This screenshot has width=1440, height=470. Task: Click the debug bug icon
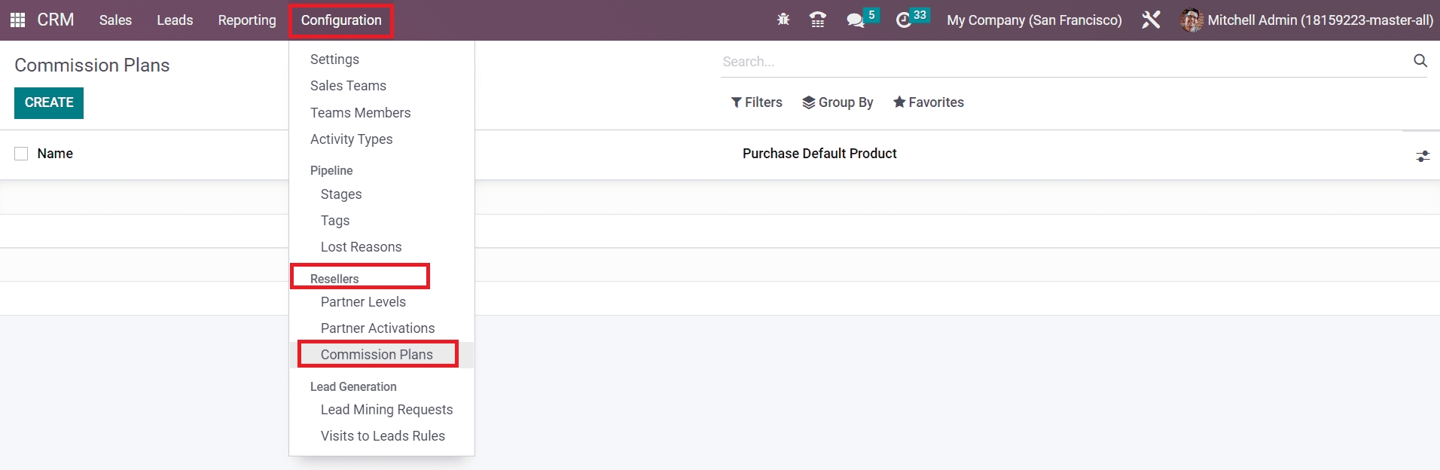pyautogui.click(x=783, y=20)
